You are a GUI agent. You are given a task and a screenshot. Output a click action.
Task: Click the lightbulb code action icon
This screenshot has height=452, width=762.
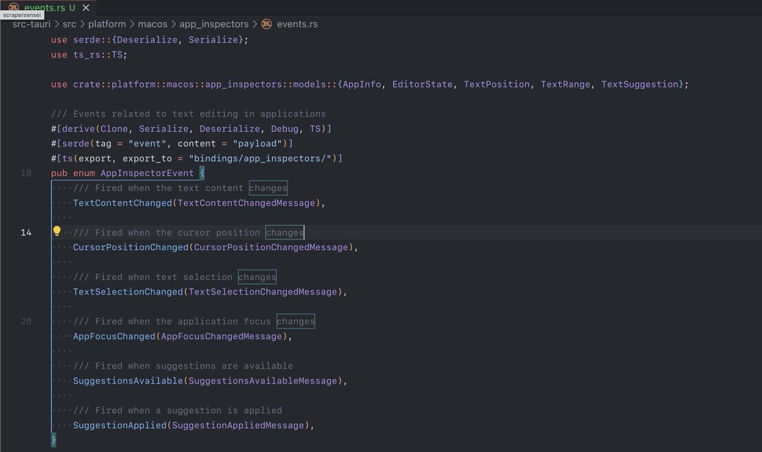[x=57, y=232]
